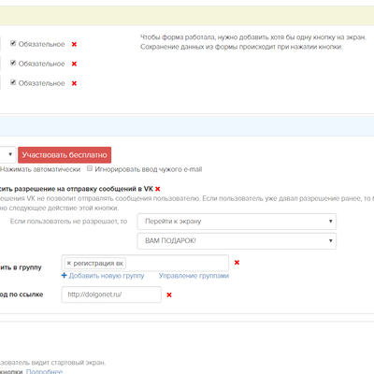Remove the регистрация вк group tag

pos(69,264)
